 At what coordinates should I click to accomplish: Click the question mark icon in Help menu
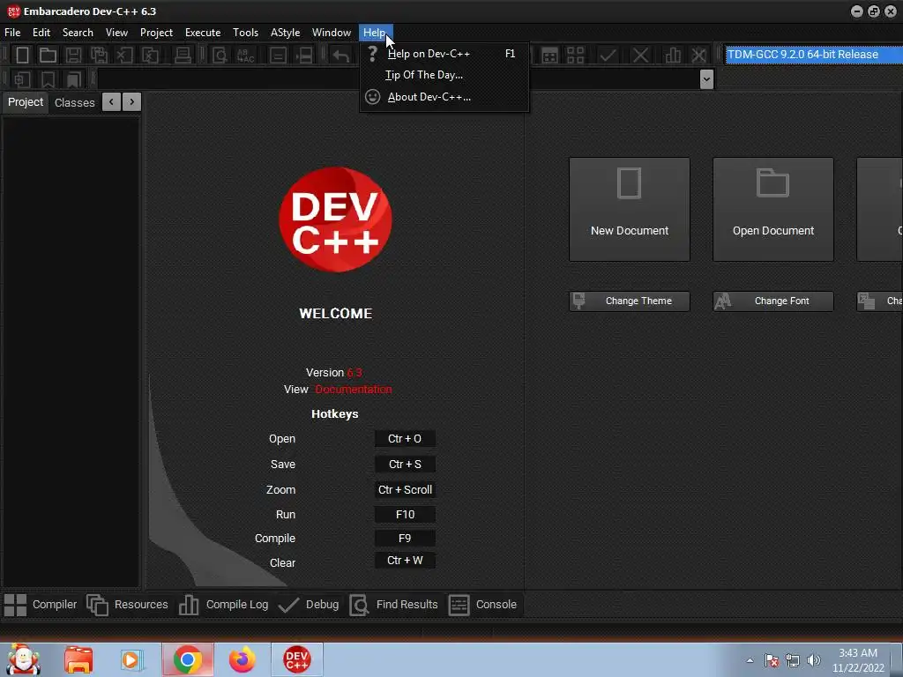coord(373,54)
